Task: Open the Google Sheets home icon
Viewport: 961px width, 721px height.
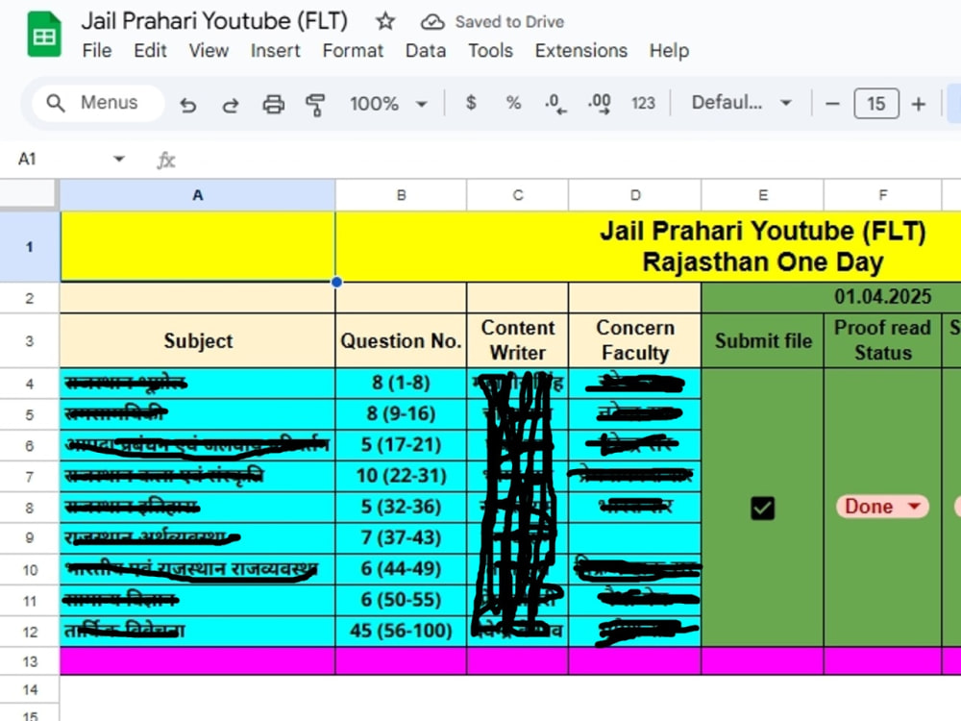Action: 44,36
